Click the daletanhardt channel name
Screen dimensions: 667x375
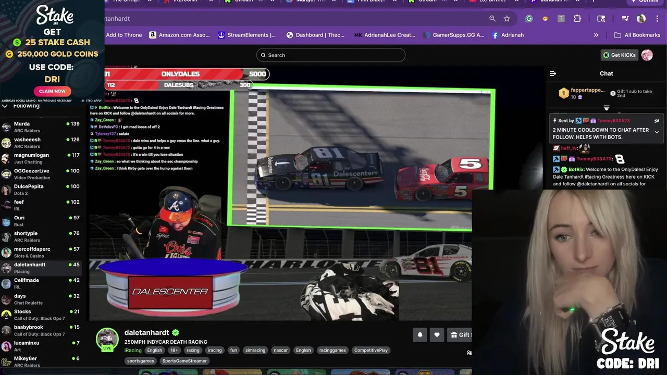[x=146, y=332]
